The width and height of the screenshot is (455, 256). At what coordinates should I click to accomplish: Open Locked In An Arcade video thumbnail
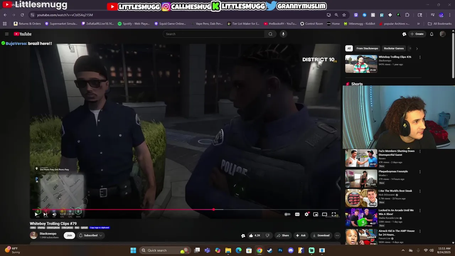(x=361, y=218)
